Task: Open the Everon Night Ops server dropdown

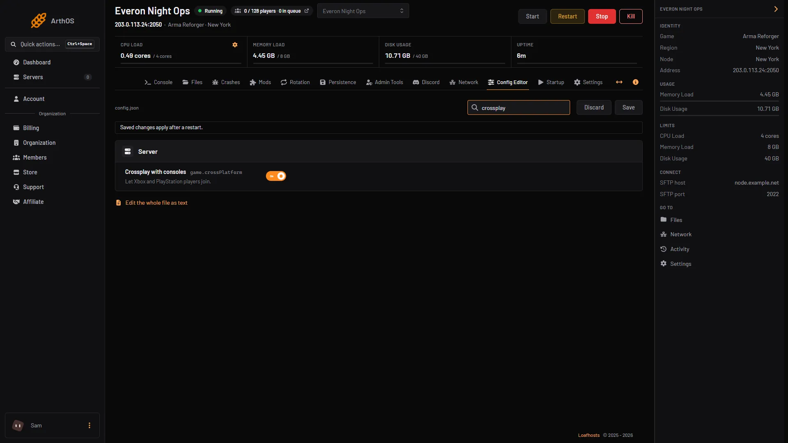Action: click(363, 11)
